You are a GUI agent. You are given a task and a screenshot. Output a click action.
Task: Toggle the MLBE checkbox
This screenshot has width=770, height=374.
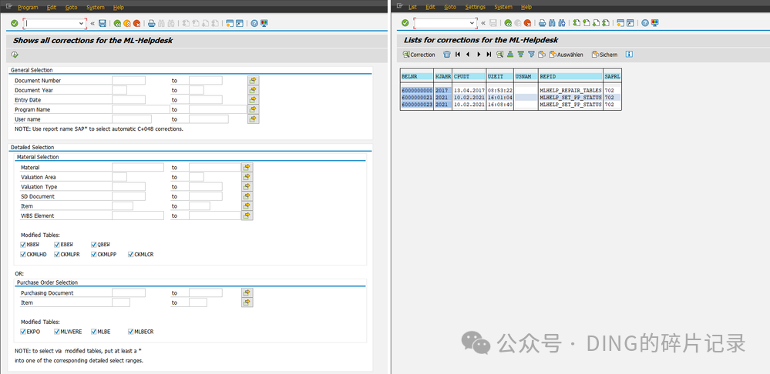tap(94, 332)
